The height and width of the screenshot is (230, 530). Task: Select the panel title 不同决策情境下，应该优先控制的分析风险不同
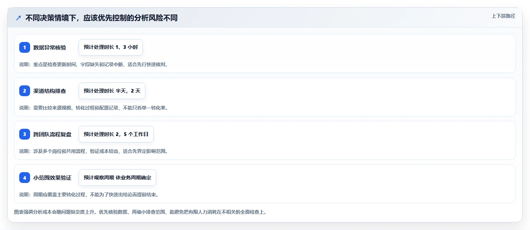click(102, 18)
